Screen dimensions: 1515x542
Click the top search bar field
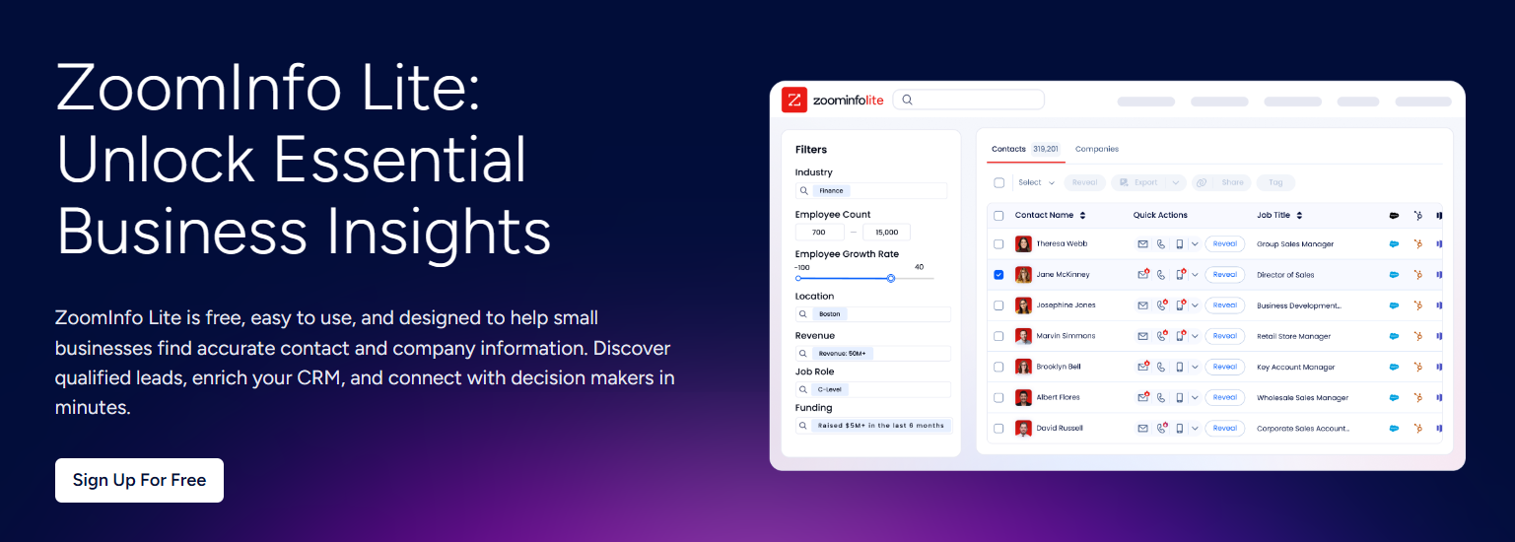click(x=968, y=100)
